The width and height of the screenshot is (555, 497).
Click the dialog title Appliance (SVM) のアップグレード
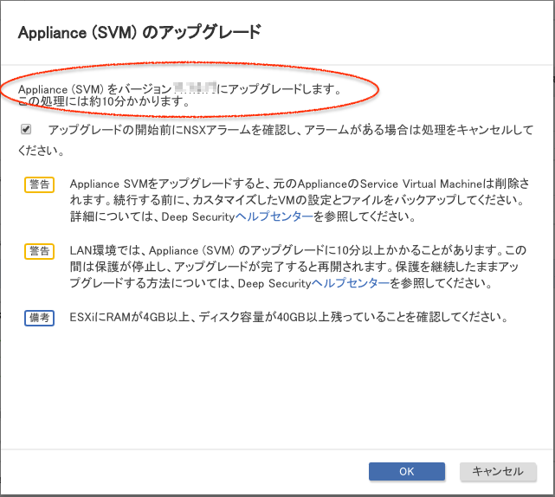139,33
